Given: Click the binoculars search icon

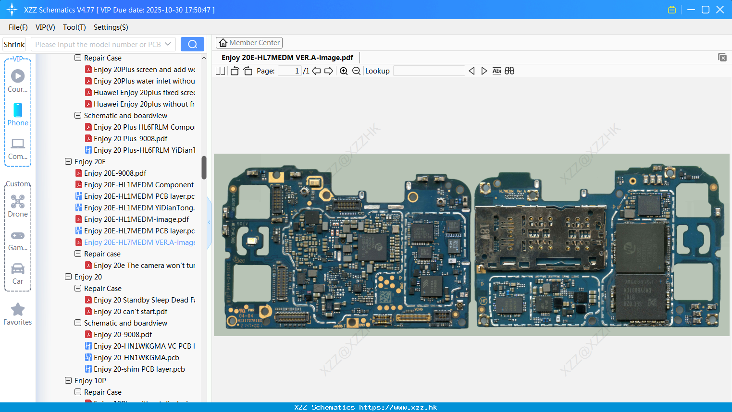Looking at the screenshot, I should coord(509,71).
